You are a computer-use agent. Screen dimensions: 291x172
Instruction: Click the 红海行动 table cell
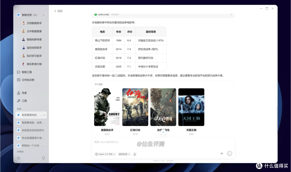tap(102, 58)
